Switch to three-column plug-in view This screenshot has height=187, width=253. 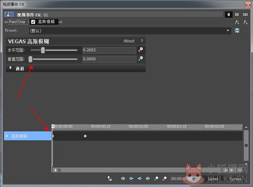[x=245, y=15]
